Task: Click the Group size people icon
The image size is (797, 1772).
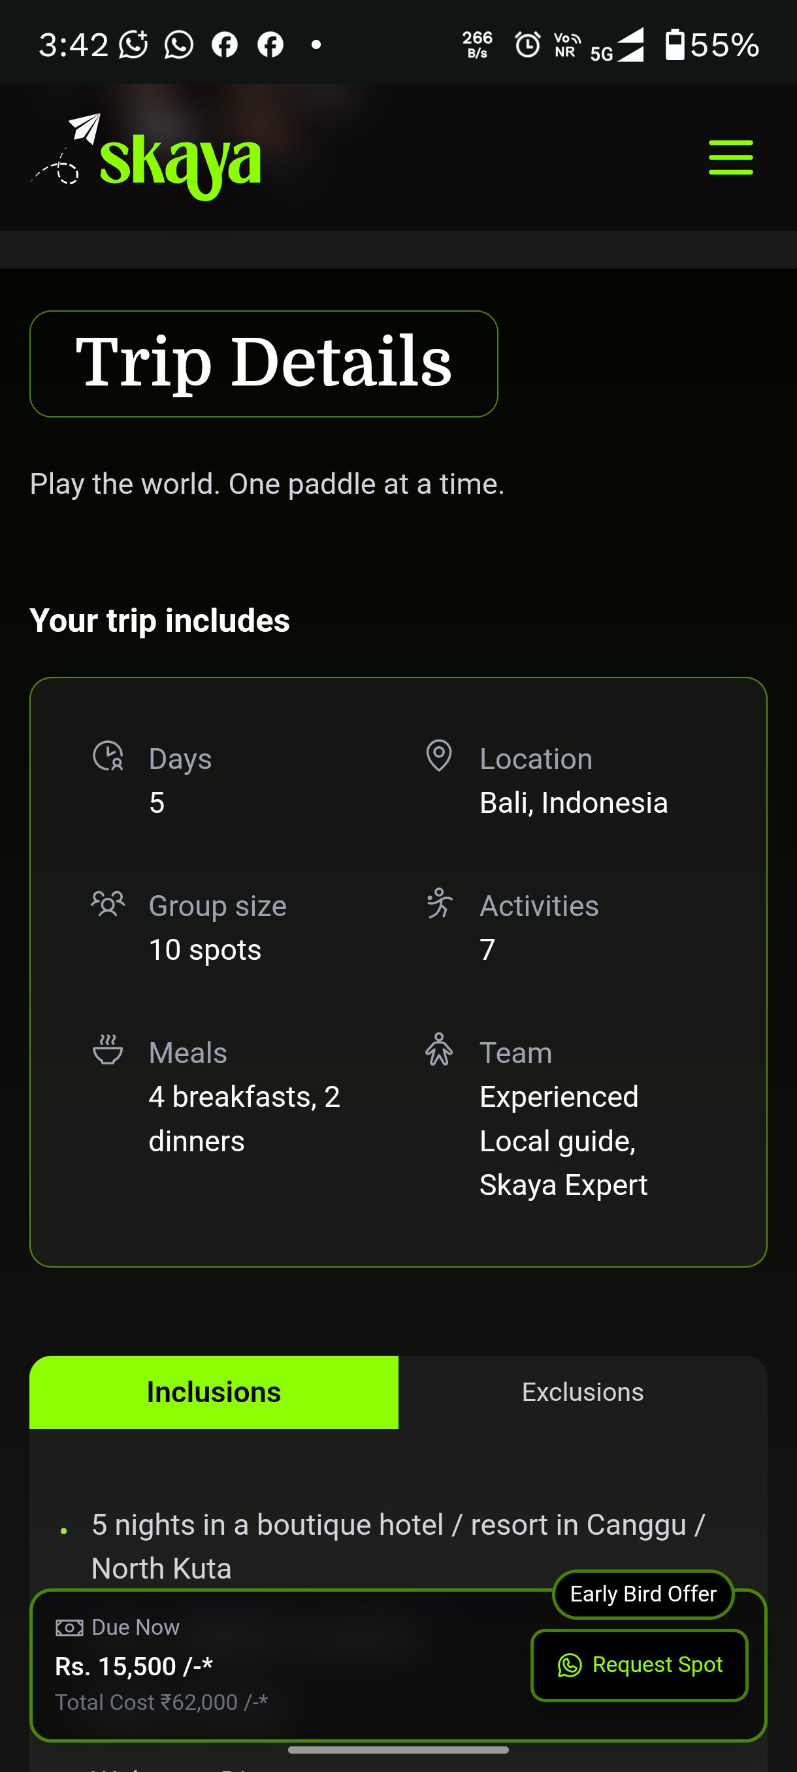Action: pos(108,903)
